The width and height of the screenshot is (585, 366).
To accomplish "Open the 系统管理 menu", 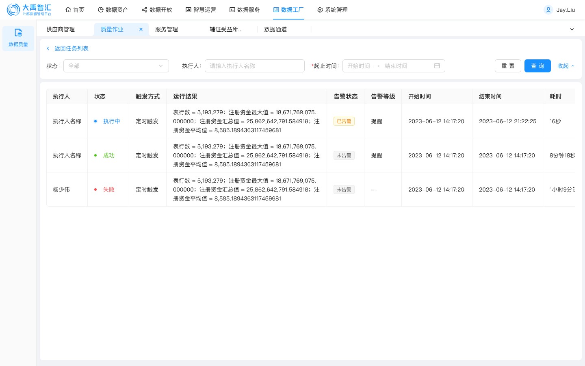I will click(332, 10).
